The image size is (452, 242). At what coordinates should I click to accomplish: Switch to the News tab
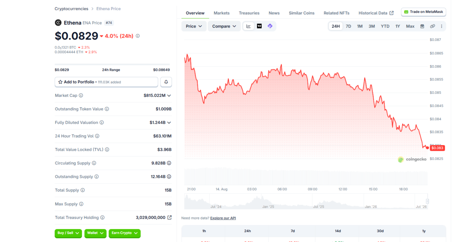(274, 13)
